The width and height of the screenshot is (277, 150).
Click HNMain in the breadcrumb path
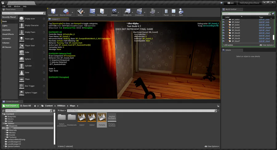(x=61, y=106)
